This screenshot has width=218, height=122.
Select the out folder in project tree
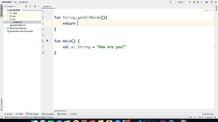click(14, 16)
